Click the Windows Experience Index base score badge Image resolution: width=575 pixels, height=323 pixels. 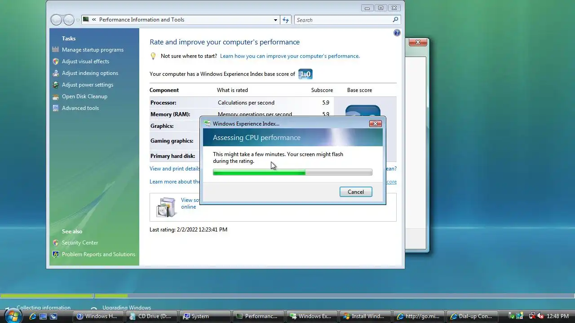pos(305,74)
